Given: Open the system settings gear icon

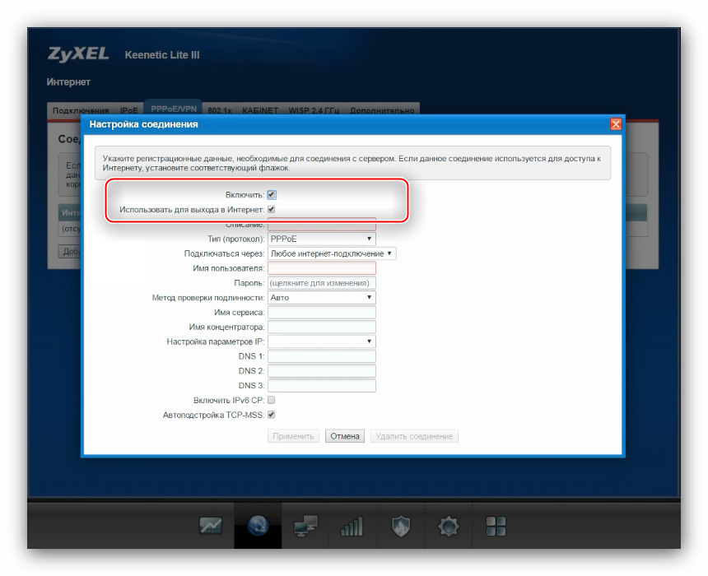Looking at the screenshot, I should (448, 526).
